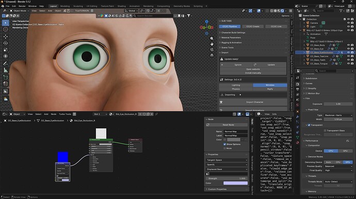This screenshot has height=199, width=356.
Task: Select the Select Box tool in viewport toolbar
Action: (x=6, y=23)
